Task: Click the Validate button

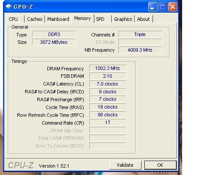Action: pyautogui.click(x=125, y=165)
